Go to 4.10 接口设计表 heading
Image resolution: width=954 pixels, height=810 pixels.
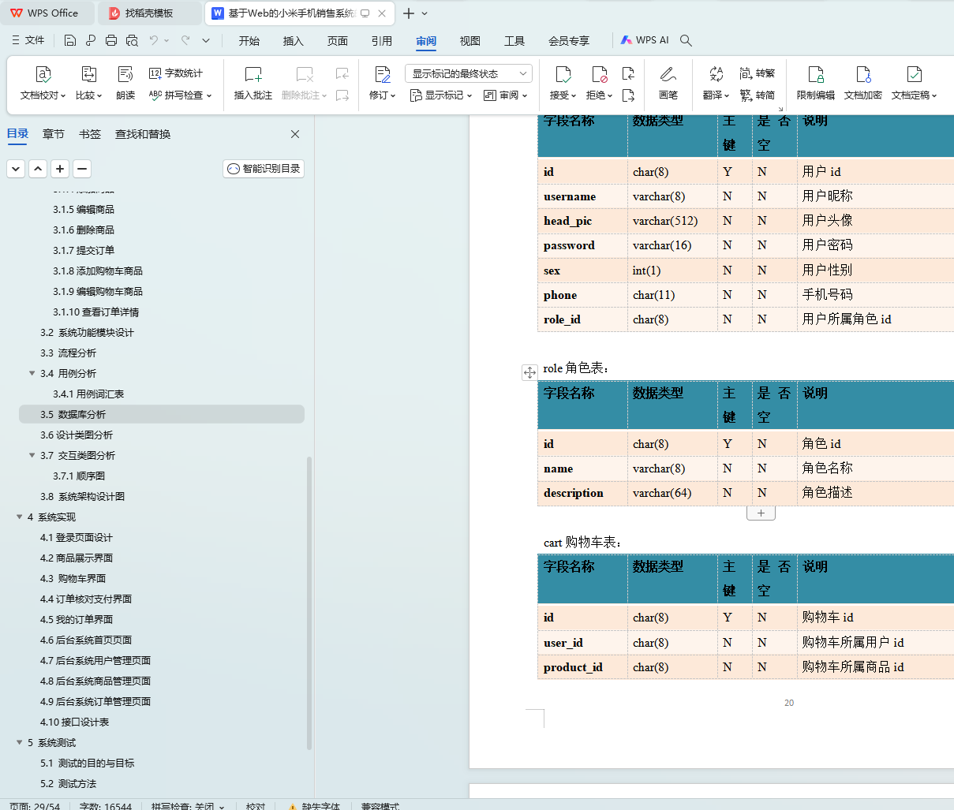coord(75,722)
